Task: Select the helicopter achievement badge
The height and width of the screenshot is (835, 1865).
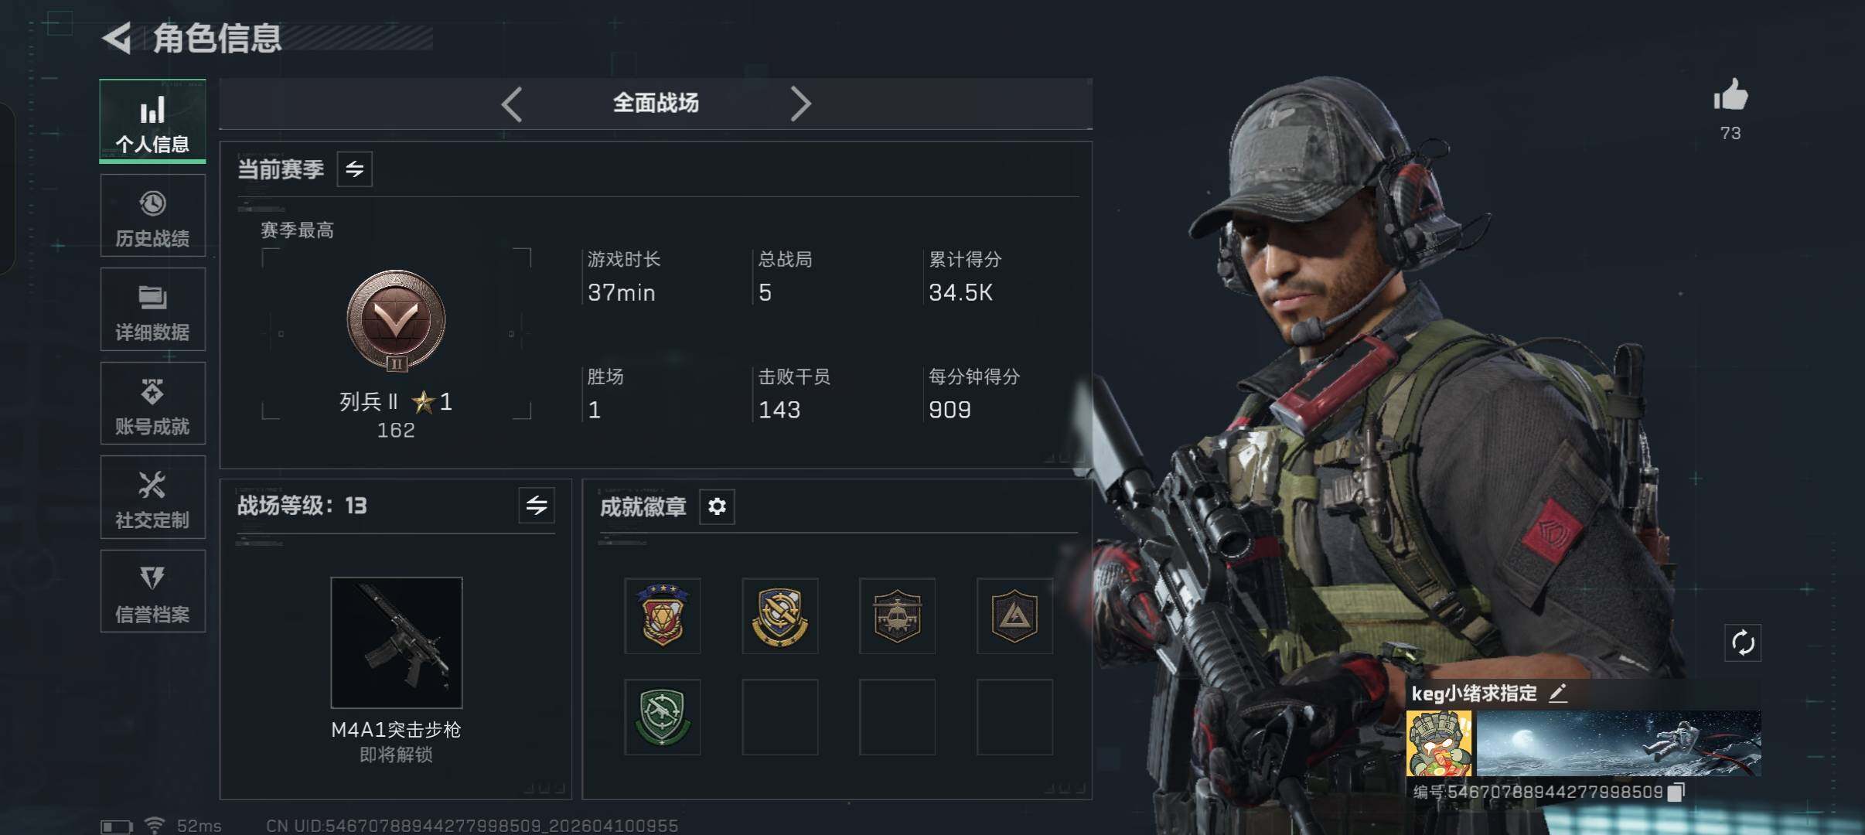Action: (897, 615)
